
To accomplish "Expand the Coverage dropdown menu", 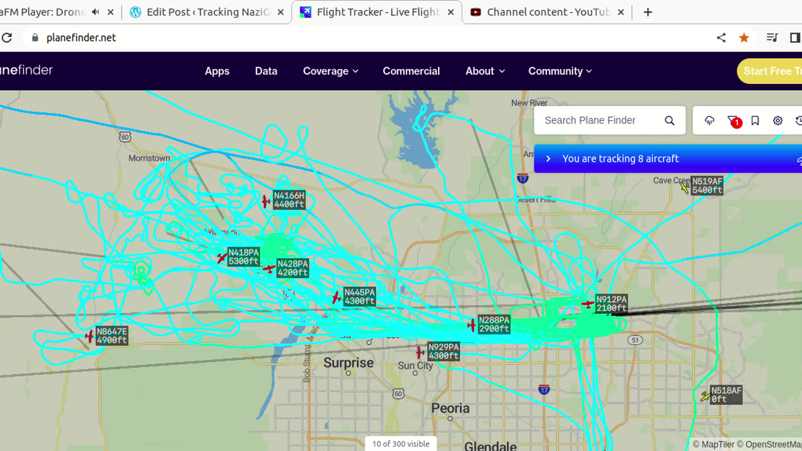I will (x=330, y=71).
